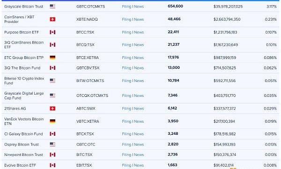Select the GBTC:OTCMKTS ticker symbol
Image resolution: width=281 pixels, height=169 pixels.
91,7
